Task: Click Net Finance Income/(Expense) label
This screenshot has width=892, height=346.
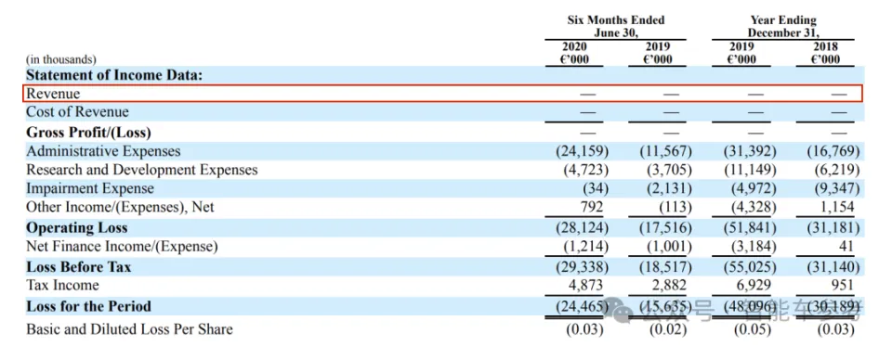Action: [x=123, y=247]
